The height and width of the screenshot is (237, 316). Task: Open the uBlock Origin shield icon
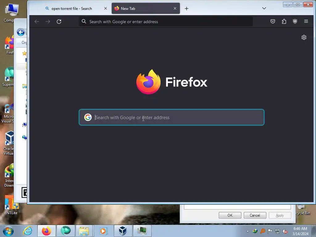click(295, 21)
